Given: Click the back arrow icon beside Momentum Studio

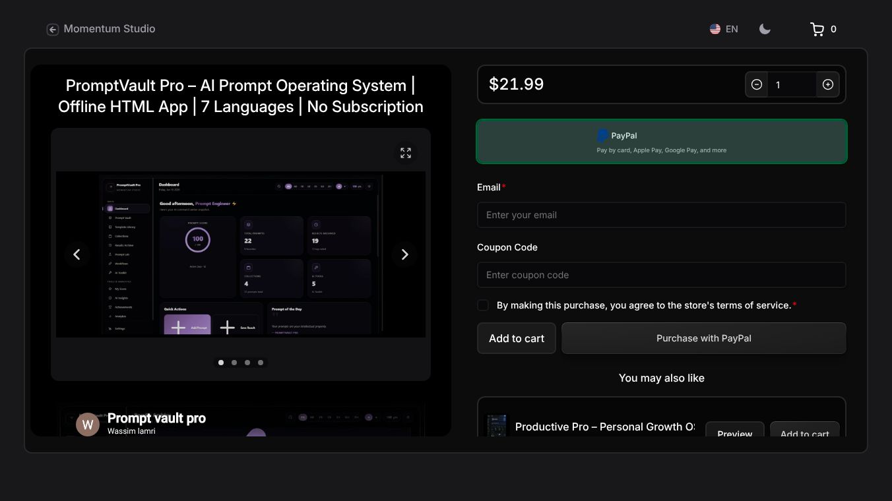Looking at the screenshot, I should (x=53, y=29).
